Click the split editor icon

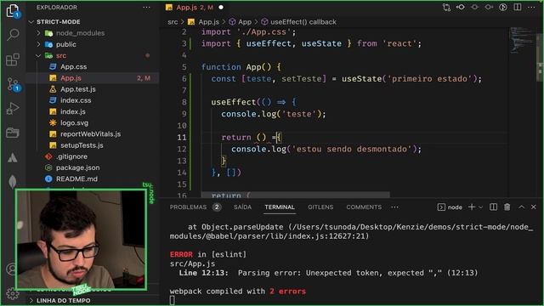coord(518,8)
